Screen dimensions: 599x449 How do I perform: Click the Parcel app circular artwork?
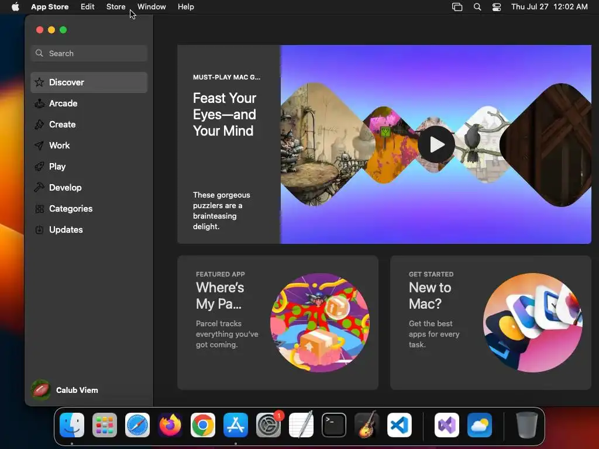(x=320, y=323)
